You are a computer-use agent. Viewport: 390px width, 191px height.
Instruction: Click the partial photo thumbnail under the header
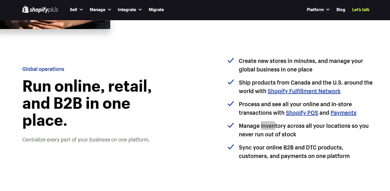click(55, 24)
